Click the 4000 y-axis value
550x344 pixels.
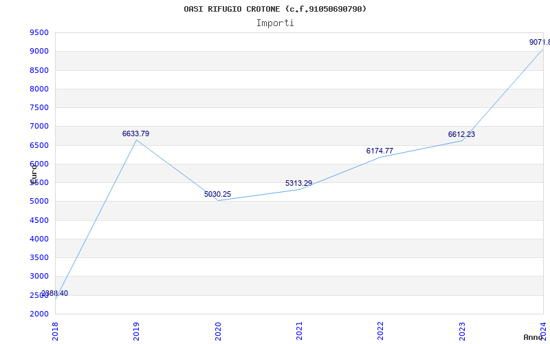(39, 239)
